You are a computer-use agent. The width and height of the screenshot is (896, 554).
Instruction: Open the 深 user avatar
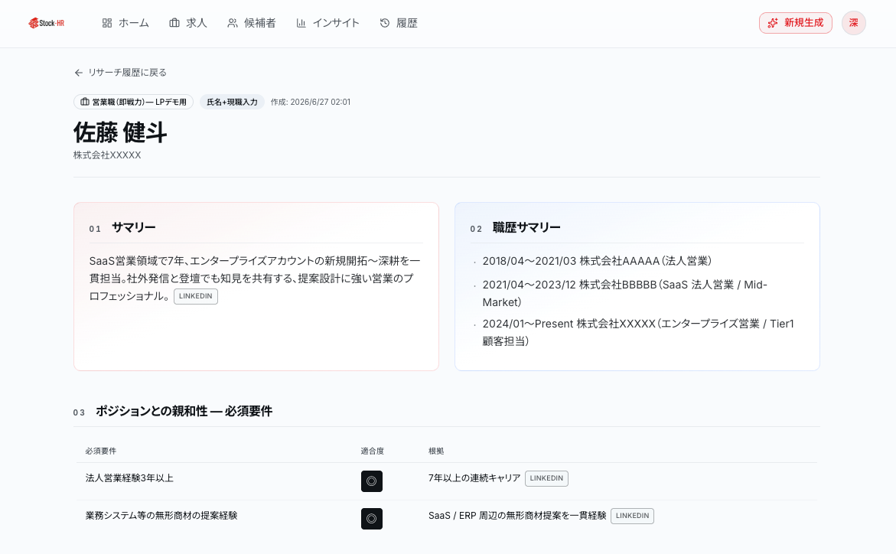(854, 23)
